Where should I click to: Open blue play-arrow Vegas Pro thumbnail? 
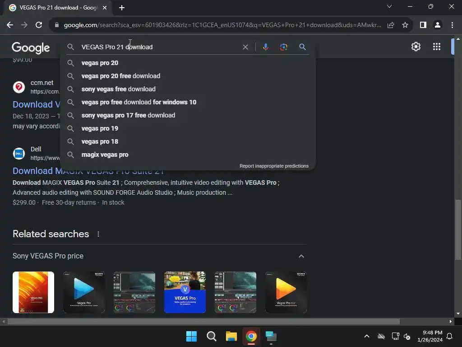[84, 292]
